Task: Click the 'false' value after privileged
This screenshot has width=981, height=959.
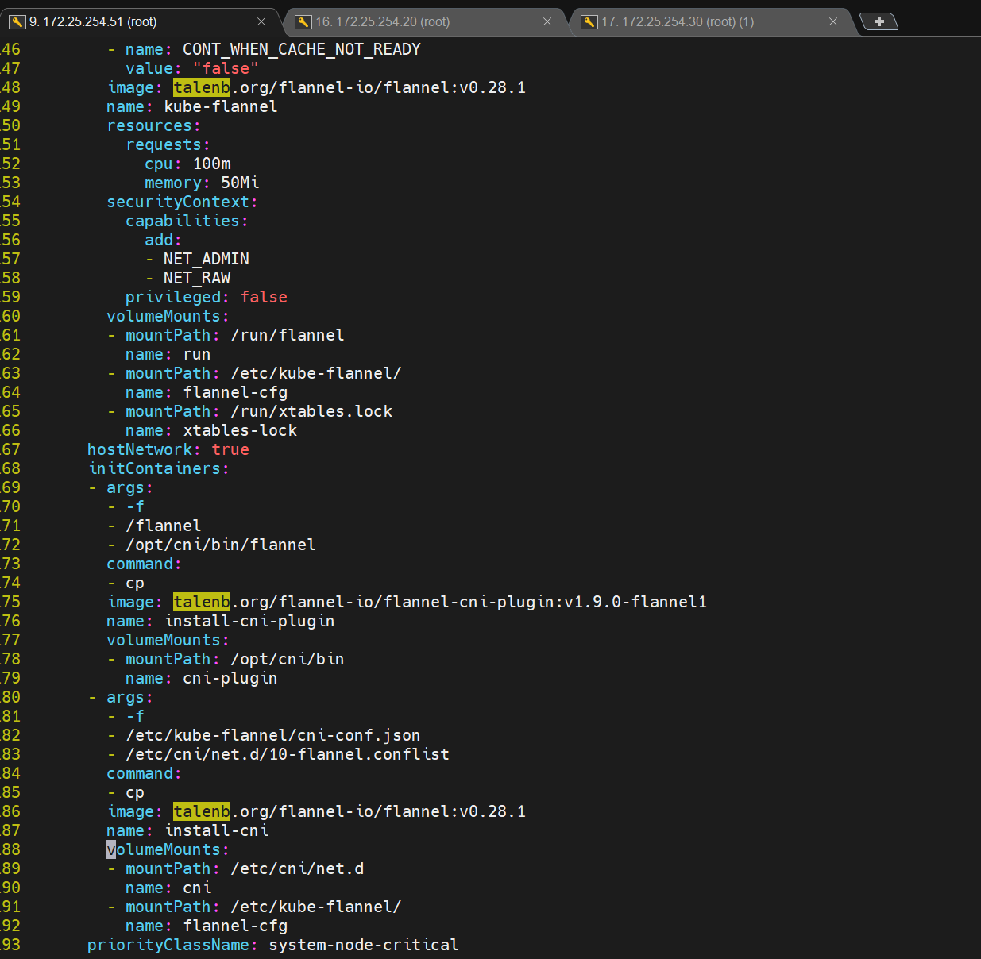Action: [x=264, y=297]
